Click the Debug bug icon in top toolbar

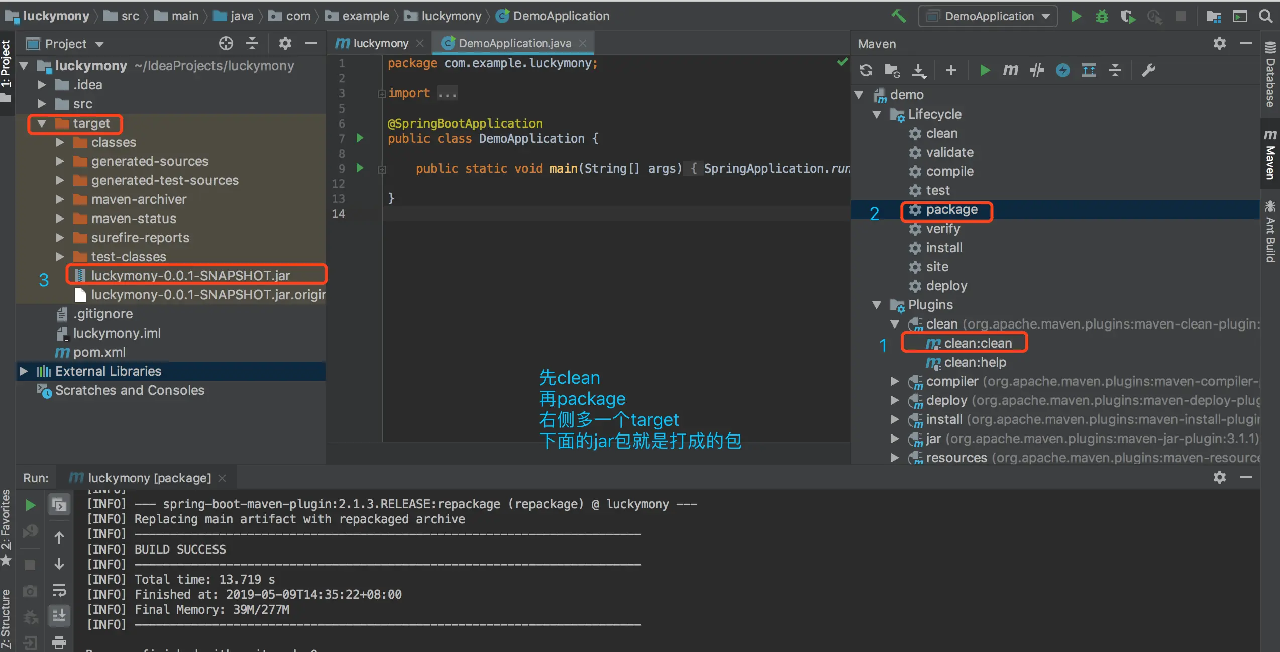[1102, 16]
